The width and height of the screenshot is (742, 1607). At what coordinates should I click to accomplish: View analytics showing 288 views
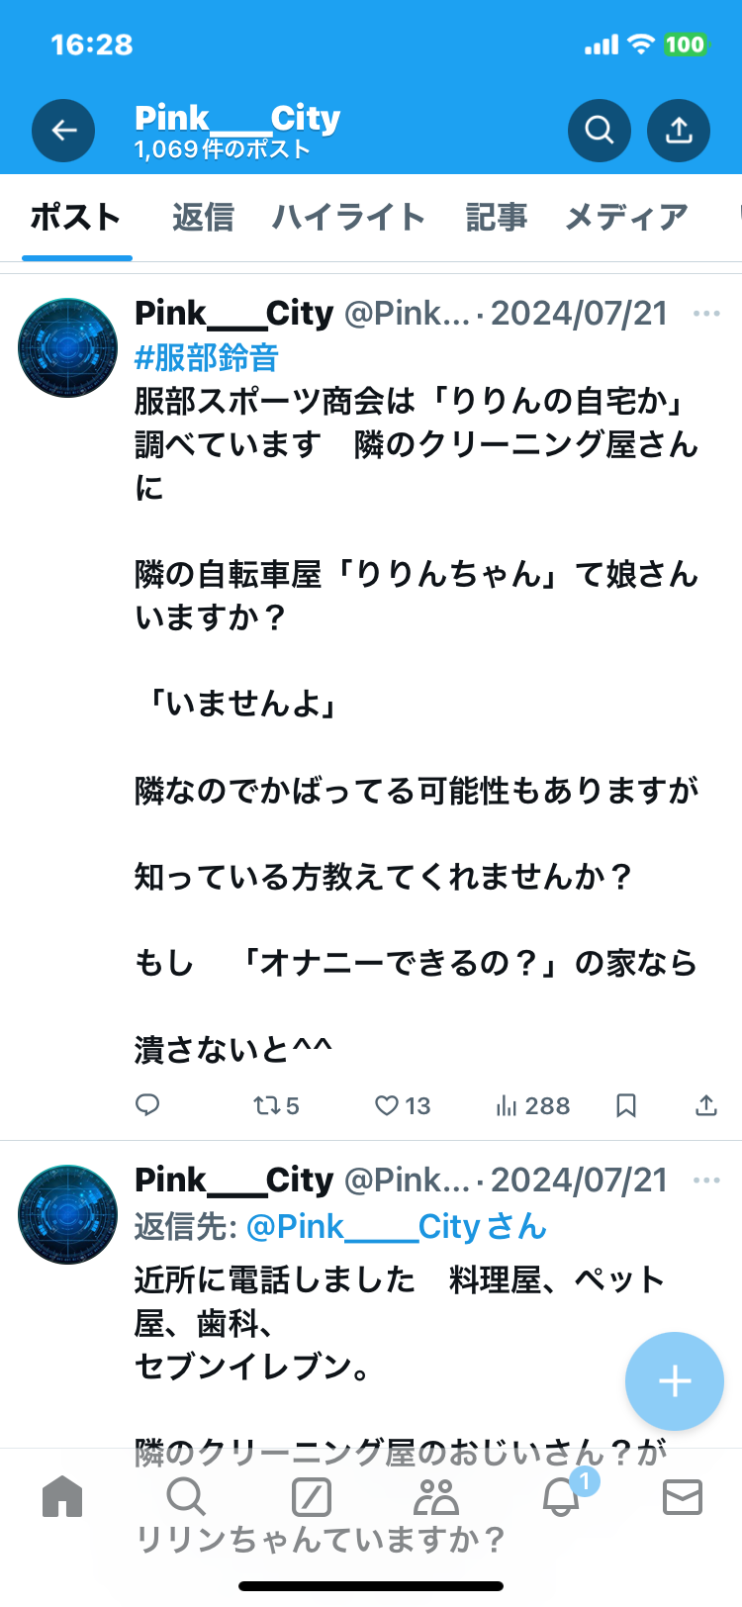tap(532, 1105)
